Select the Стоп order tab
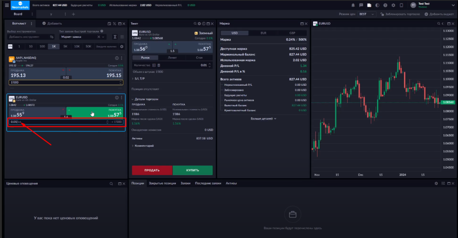The image size is (458, 238). coord(199,58)
